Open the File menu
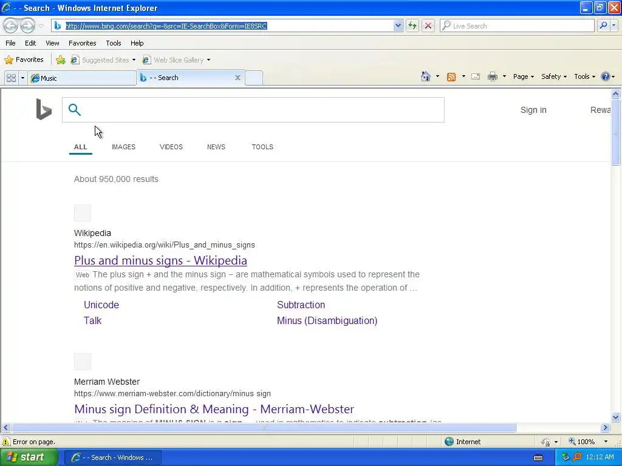The image size is (622, 466). click(x=11, y=43)
